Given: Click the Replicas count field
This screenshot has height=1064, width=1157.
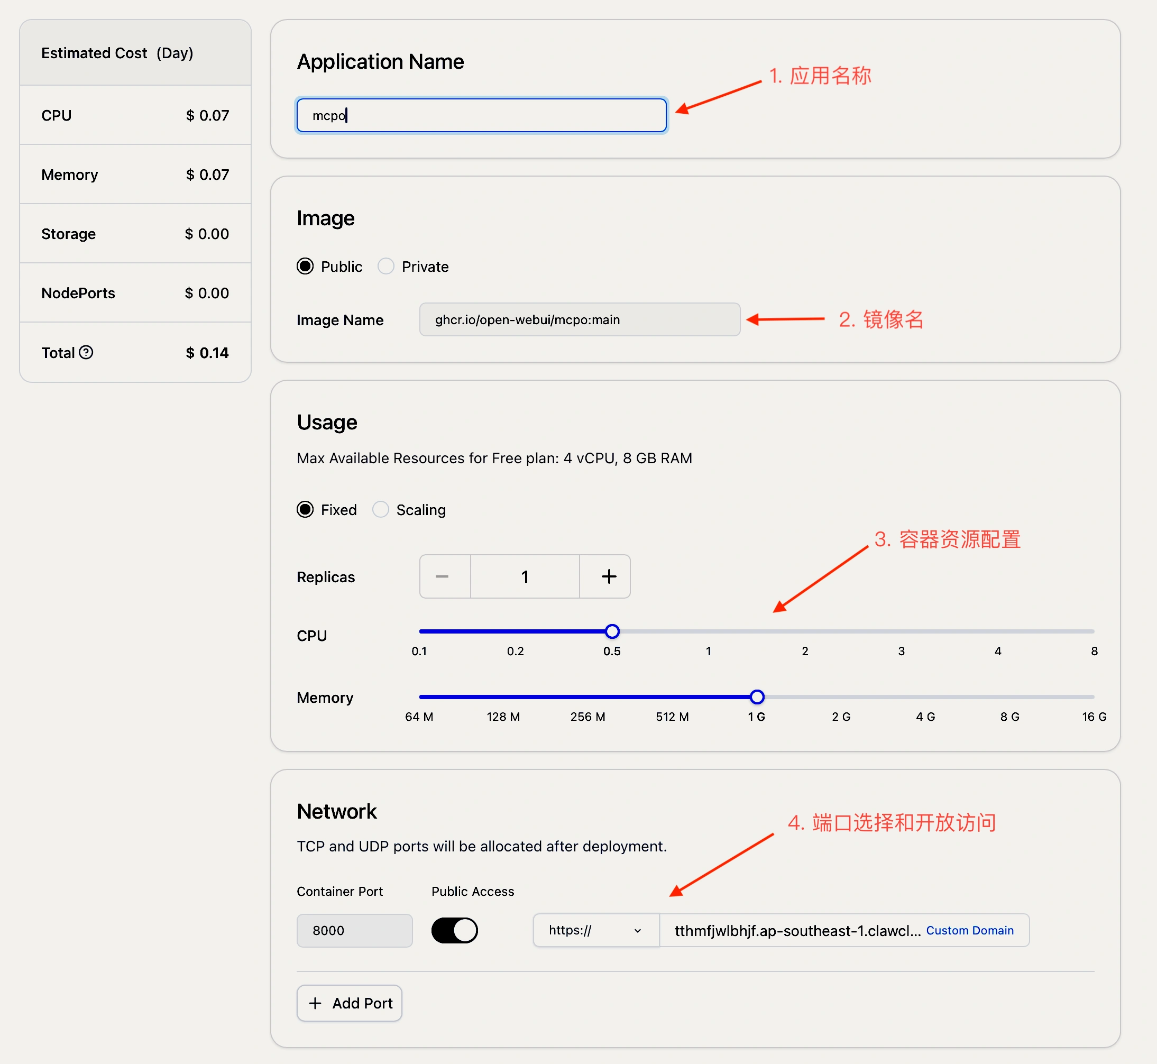Looking at the screenshot, I should tap(525, 576).
